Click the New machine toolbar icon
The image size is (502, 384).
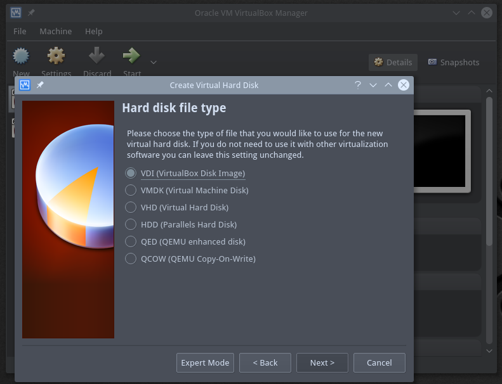(21, 56)
